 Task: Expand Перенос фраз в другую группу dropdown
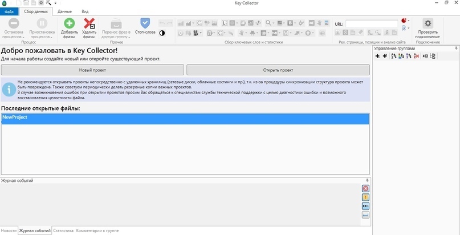pos(129,38)
